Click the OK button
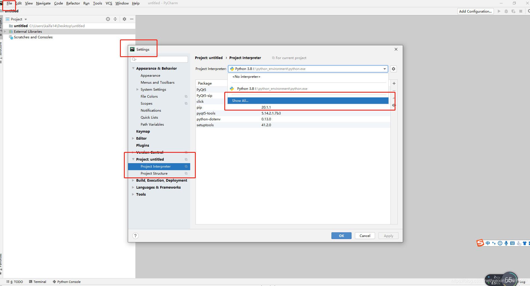530x286 pixels. (x=341, y=236)
